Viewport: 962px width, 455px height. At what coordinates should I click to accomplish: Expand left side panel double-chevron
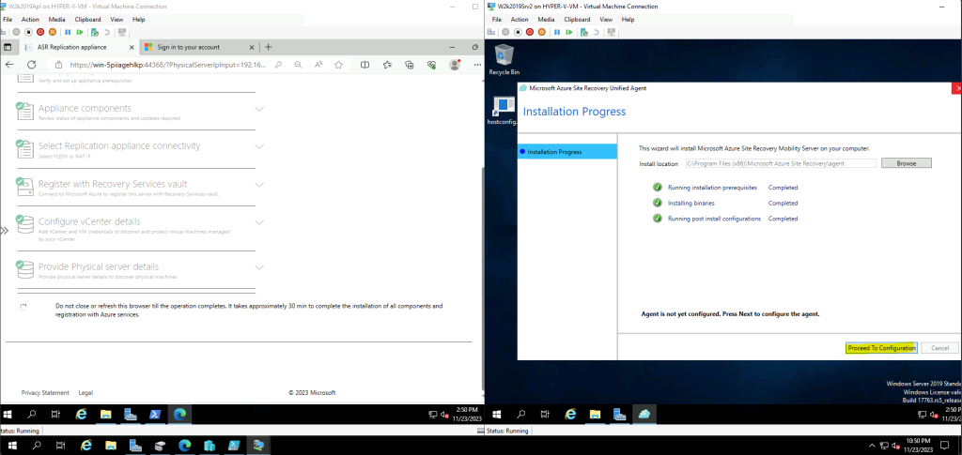[x=4, y=231]
